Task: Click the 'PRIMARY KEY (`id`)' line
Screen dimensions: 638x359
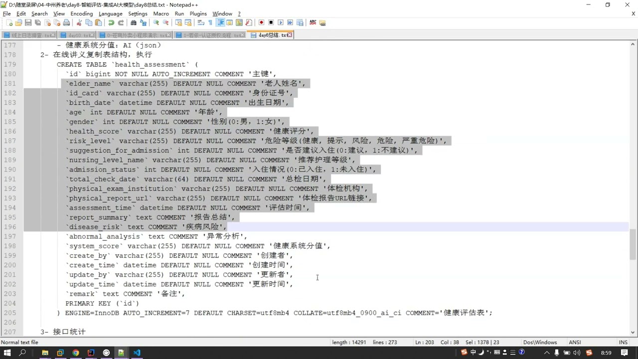Action: 102,303
